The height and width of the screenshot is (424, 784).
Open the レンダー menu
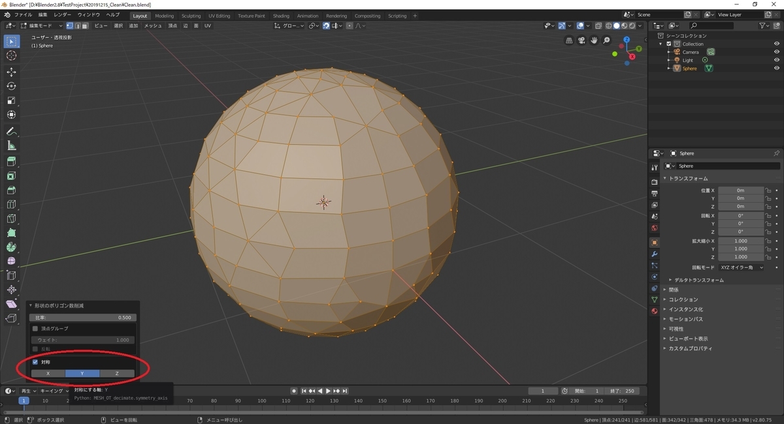63,14
